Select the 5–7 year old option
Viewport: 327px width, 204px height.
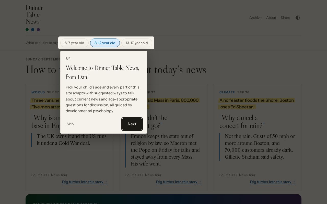coord(74,43)
